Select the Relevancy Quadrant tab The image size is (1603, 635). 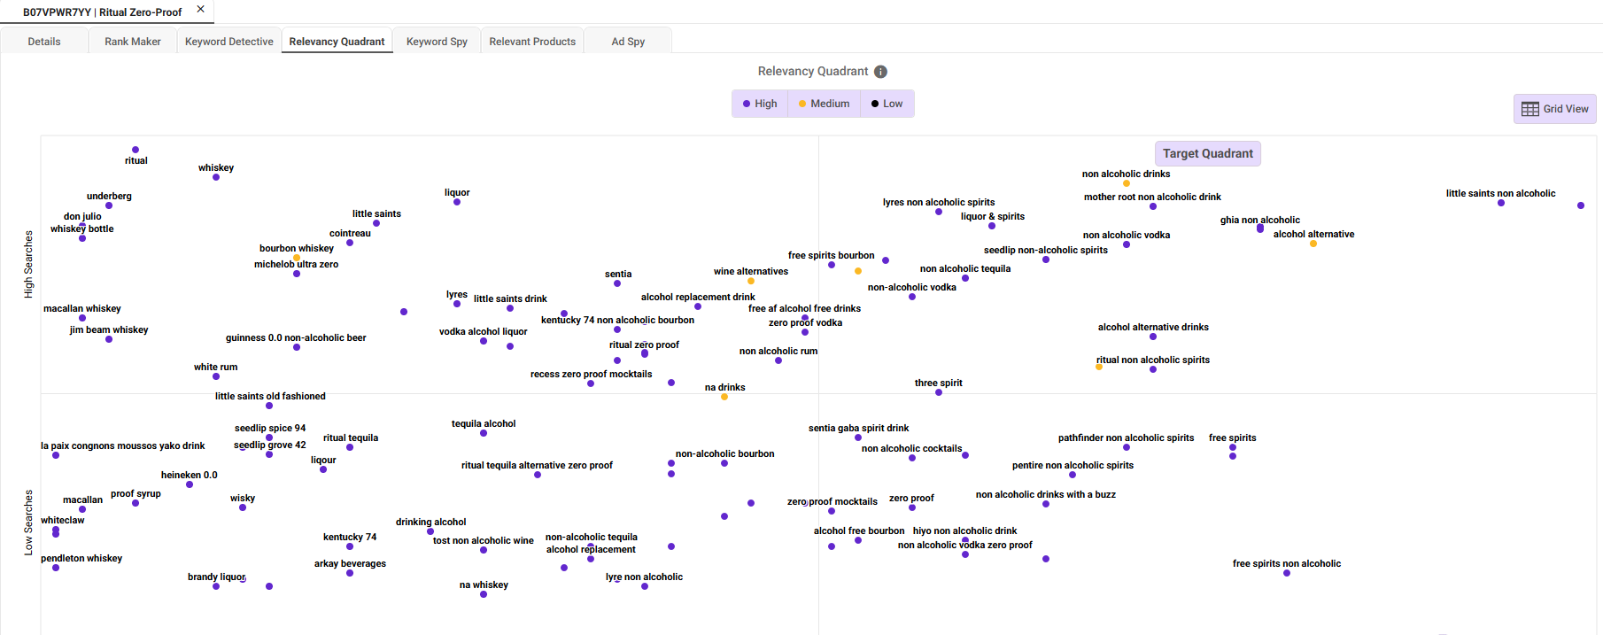coord(337,42)
